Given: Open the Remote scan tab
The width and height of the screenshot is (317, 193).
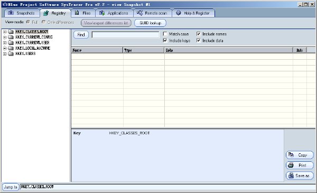Looking at the screenshot, I should [153, 13].
